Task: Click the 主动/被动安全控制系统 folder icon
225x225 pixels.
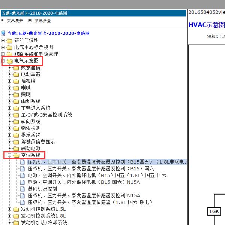Action: 16,115
